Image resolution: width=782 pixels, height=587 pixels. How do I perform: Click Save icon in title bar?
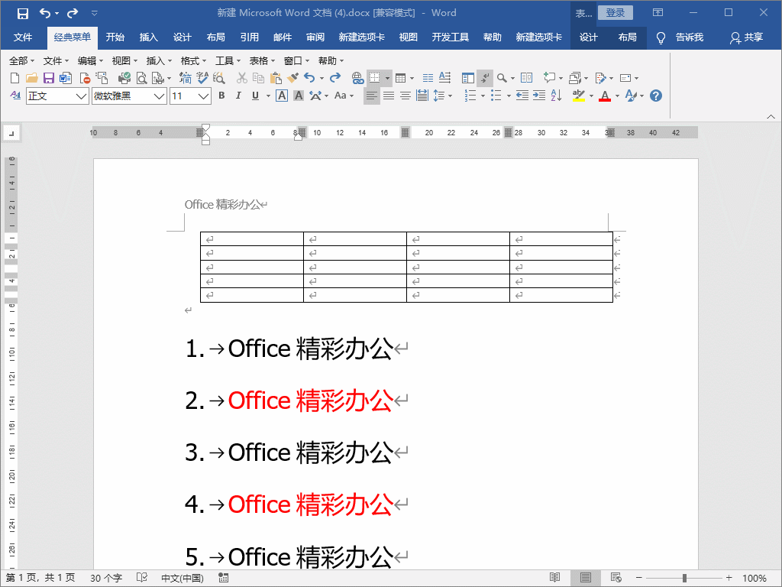pyautogui.click(x=22, y=13)
